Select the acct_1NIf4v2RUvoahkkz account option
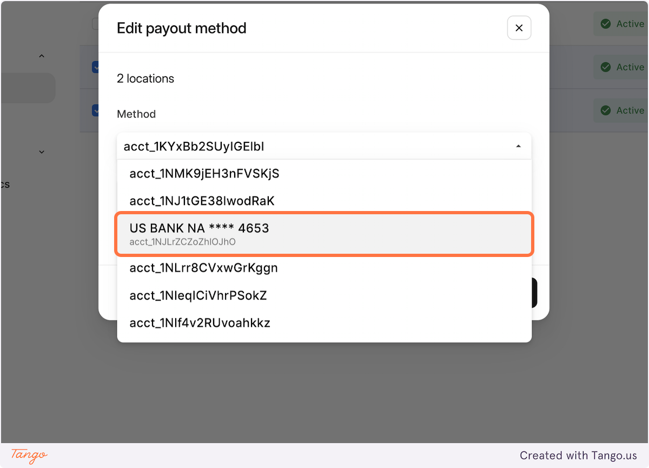The width and height of the screenshot is (649, 468). 323,322
